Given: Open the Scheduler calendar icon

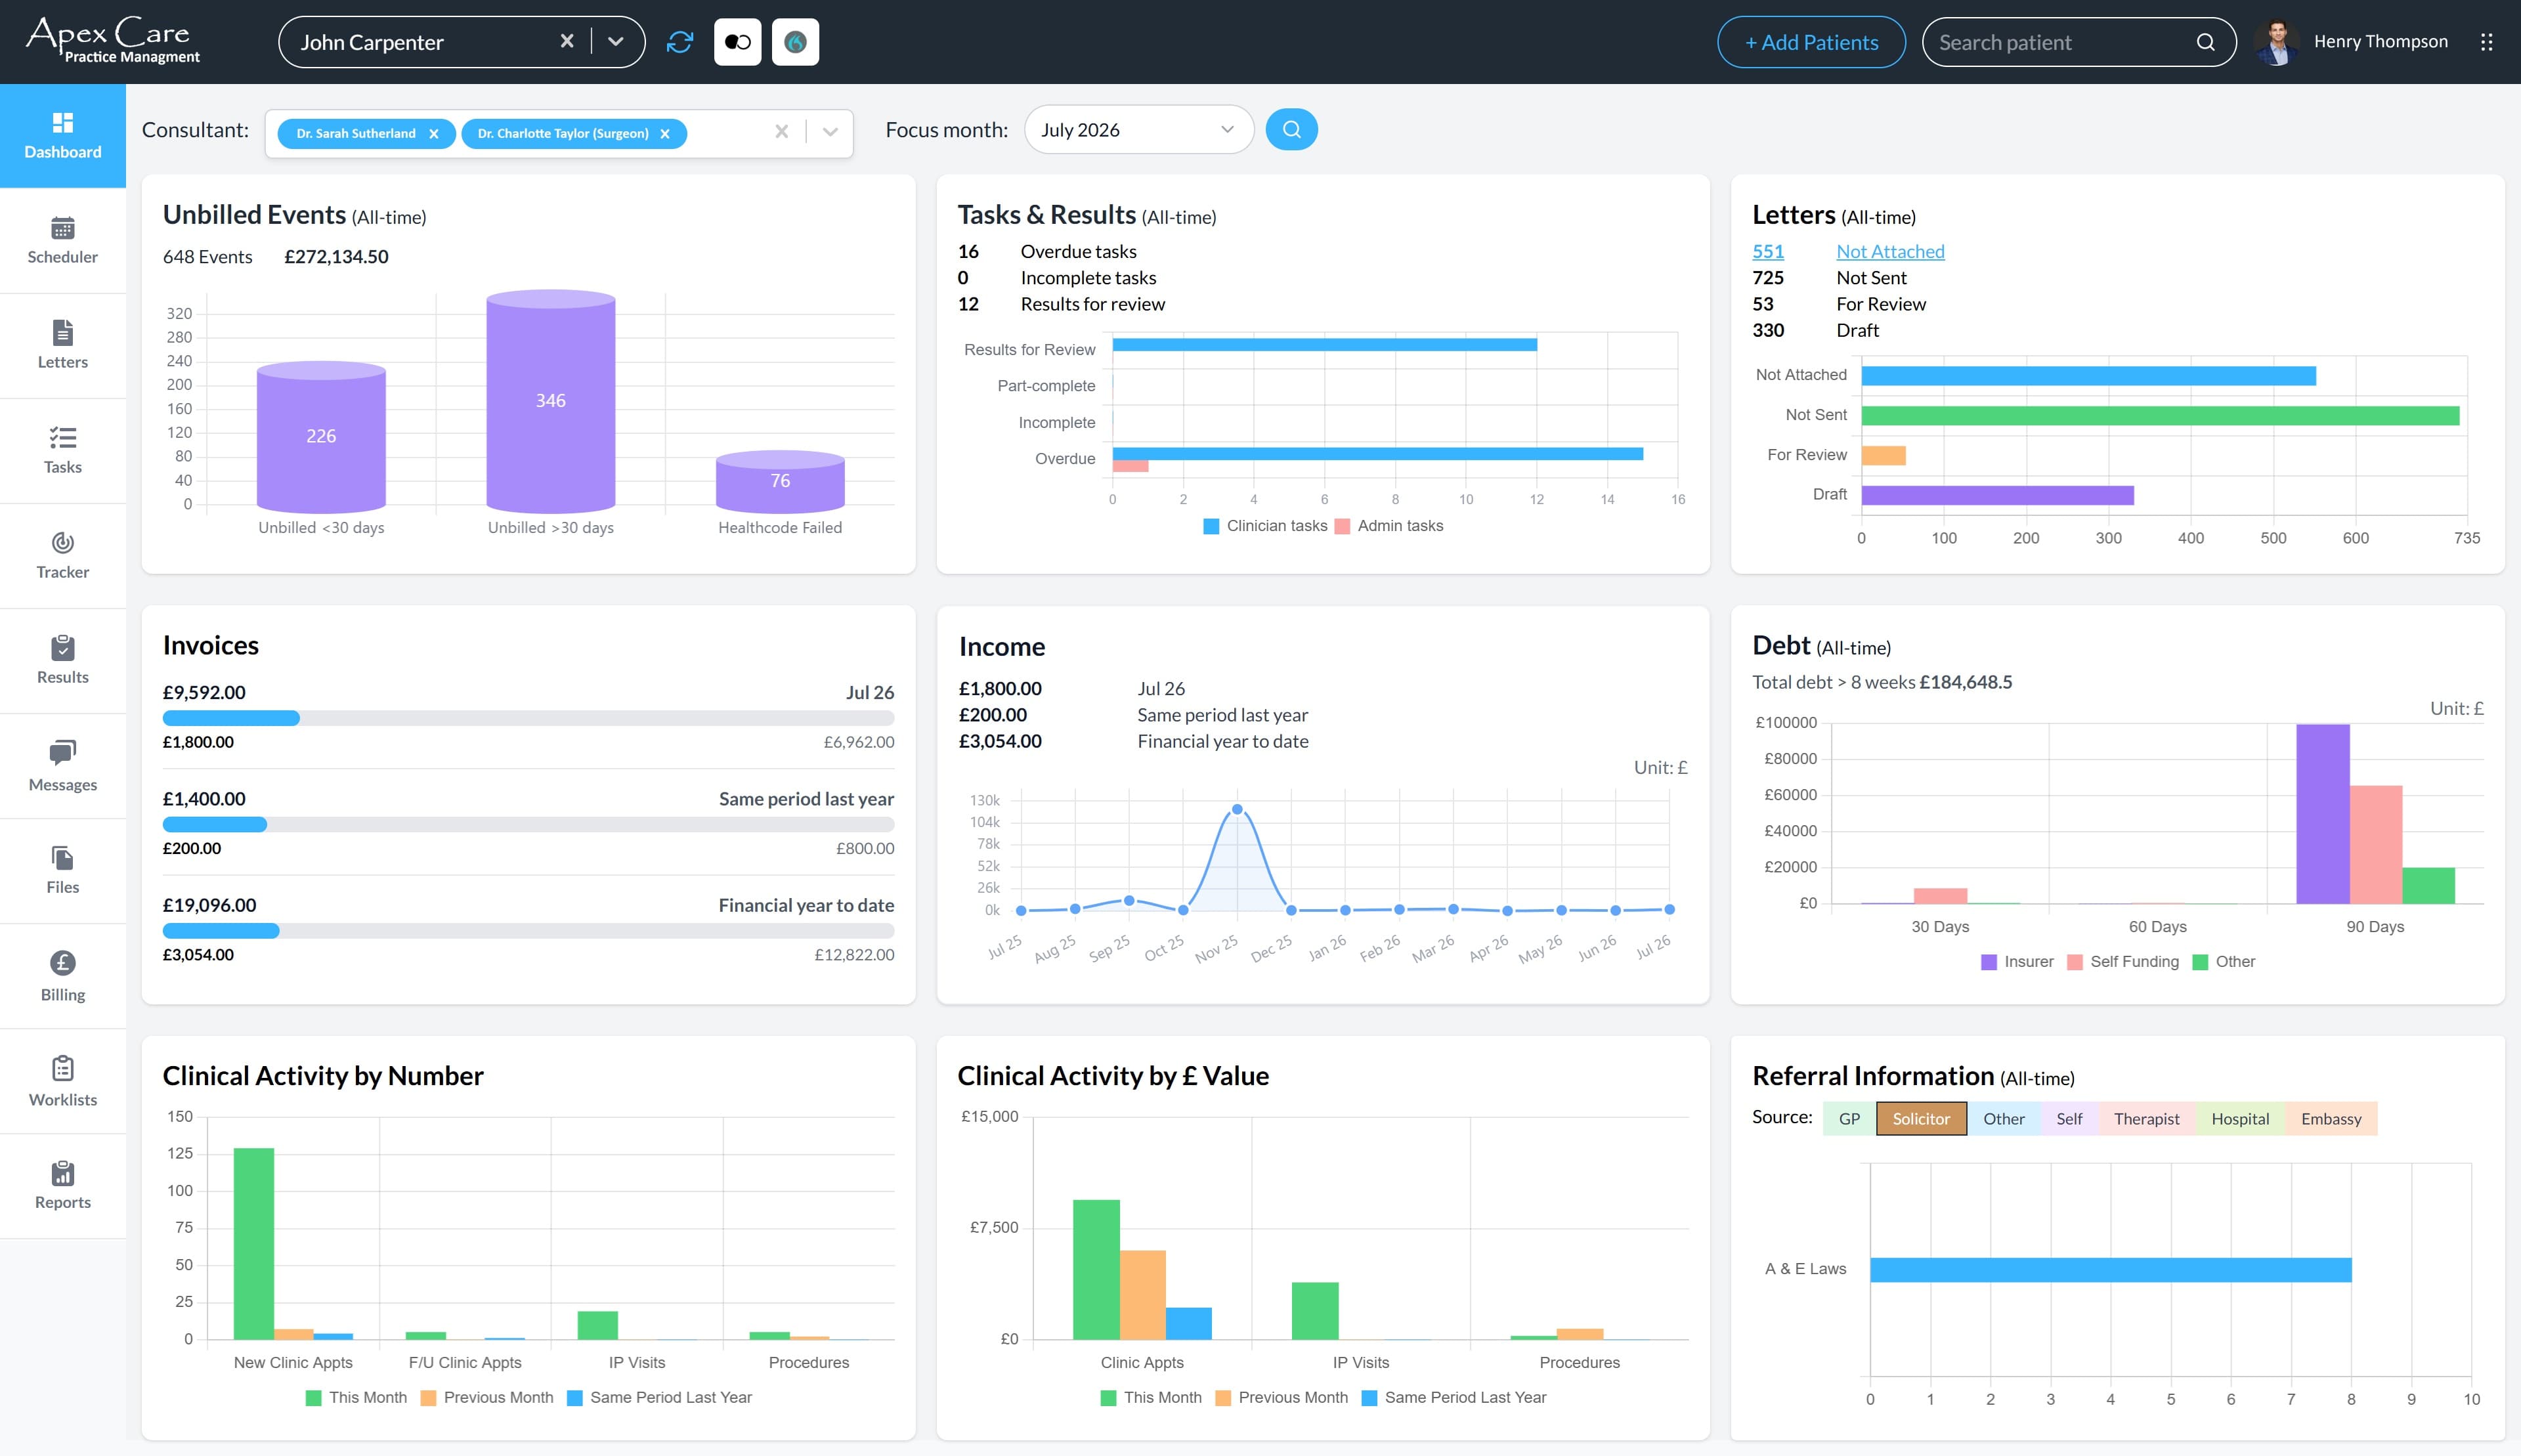Looking at the screenshot, I should pyautogui.click(x=62, y=228).
